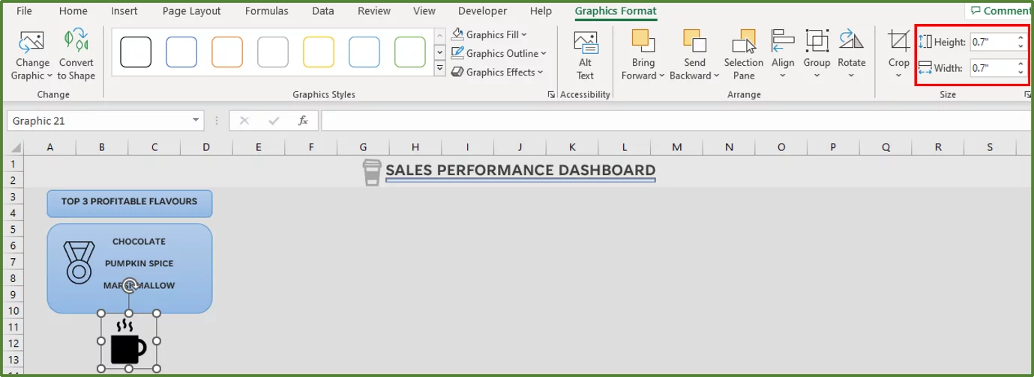This screenshot has width=1034, height=377.
Task: Click the rotation handle of the graphic
Action: [x=129, y=284]
